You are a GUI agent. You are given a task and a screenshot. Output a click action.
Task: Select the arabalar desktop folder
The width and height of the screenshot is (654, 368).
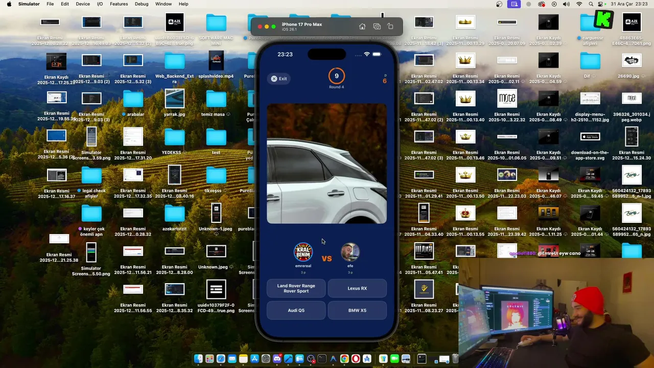coord(133,99)
